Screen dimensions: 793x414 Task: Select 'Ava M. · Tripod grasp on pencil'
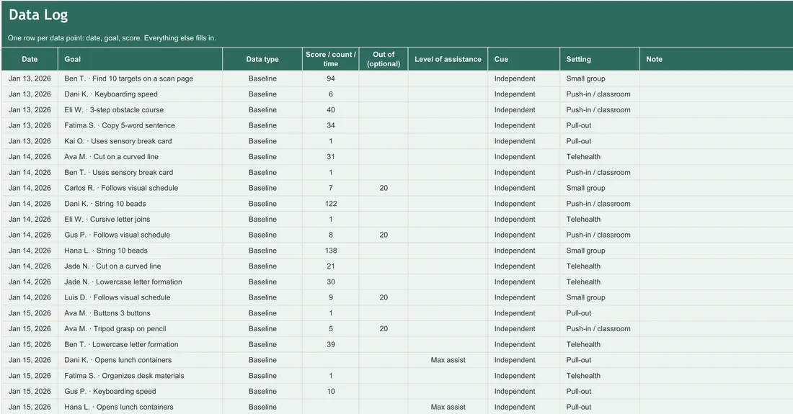[x=140, y=328]
